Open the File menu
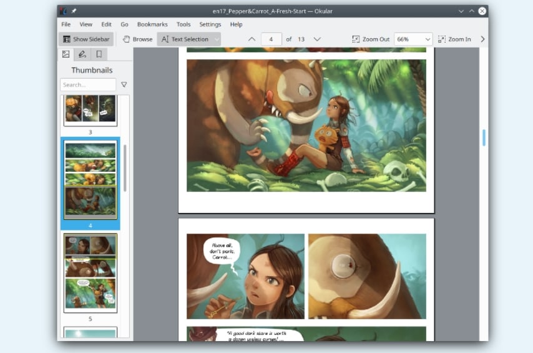The image size is (533, 353). point(66,24)
